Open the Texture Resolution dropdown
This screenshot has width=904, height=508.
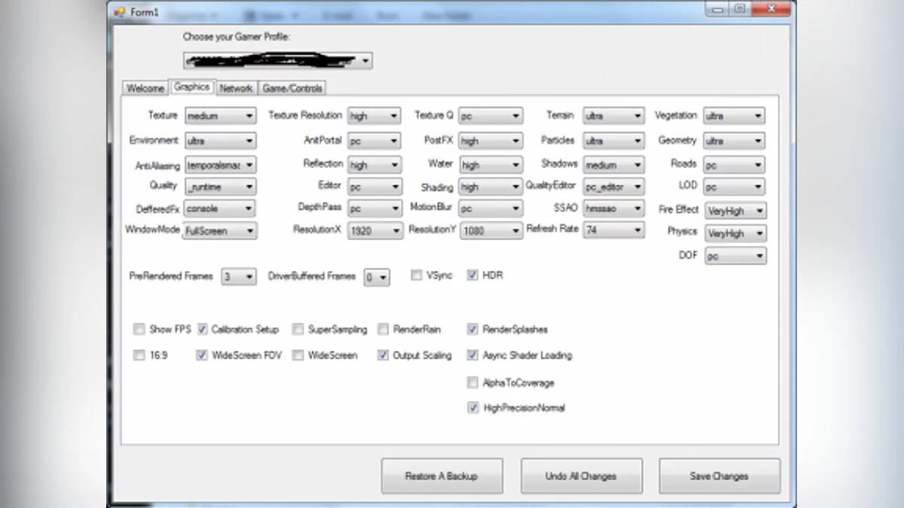(374, 117)
